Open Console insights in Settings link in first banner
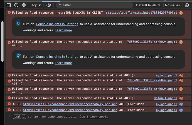The image size is (192, 125). pos(57,24)
